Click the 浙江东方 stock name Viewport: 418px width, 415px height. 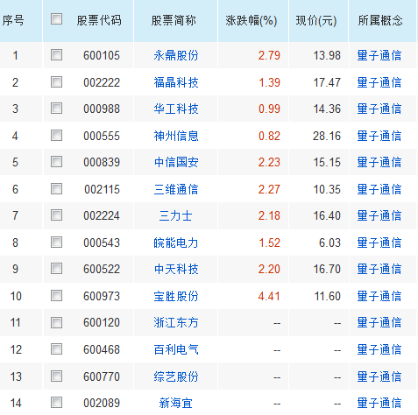[176, 323]
